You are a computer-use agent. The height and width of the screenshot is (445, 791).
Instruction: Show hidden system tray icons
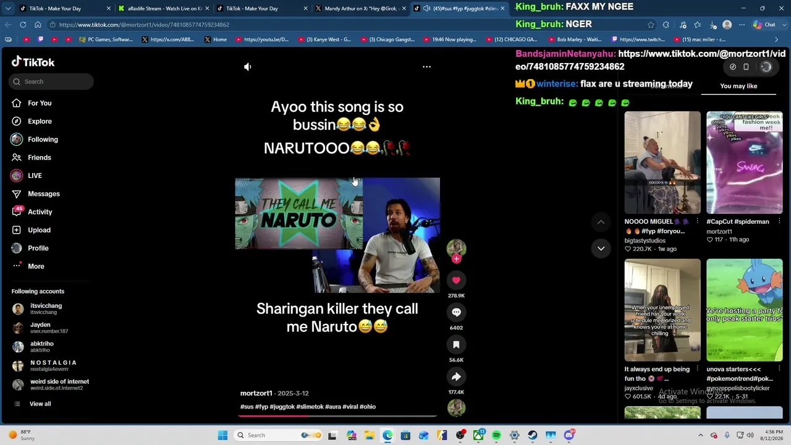point(700,435)
